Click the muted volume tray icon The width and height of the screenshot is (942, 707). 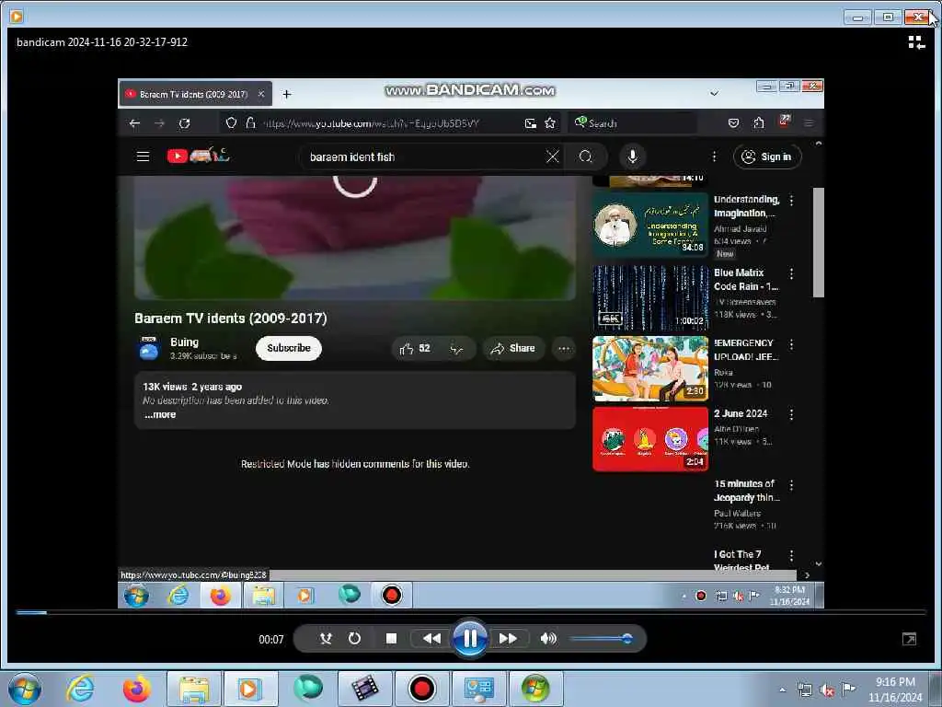click(x=827, y=690)
